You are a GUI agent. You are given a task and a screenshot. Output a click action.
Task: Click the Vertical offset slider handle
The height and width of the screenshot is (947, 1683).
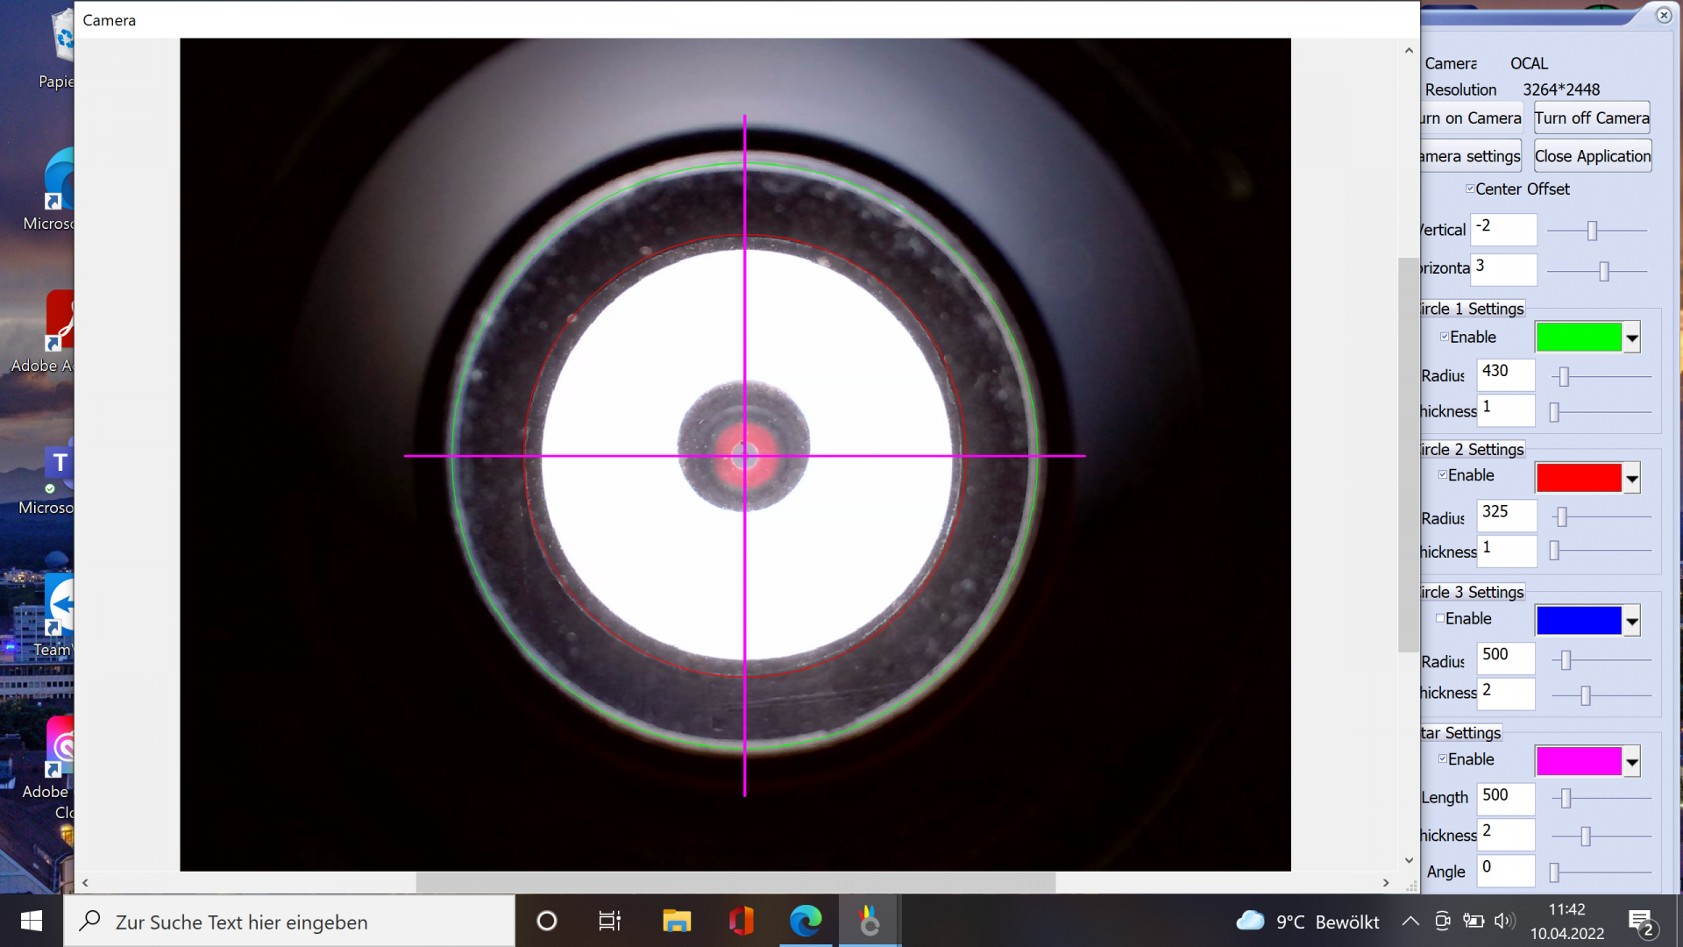[x=1592, y=231]
